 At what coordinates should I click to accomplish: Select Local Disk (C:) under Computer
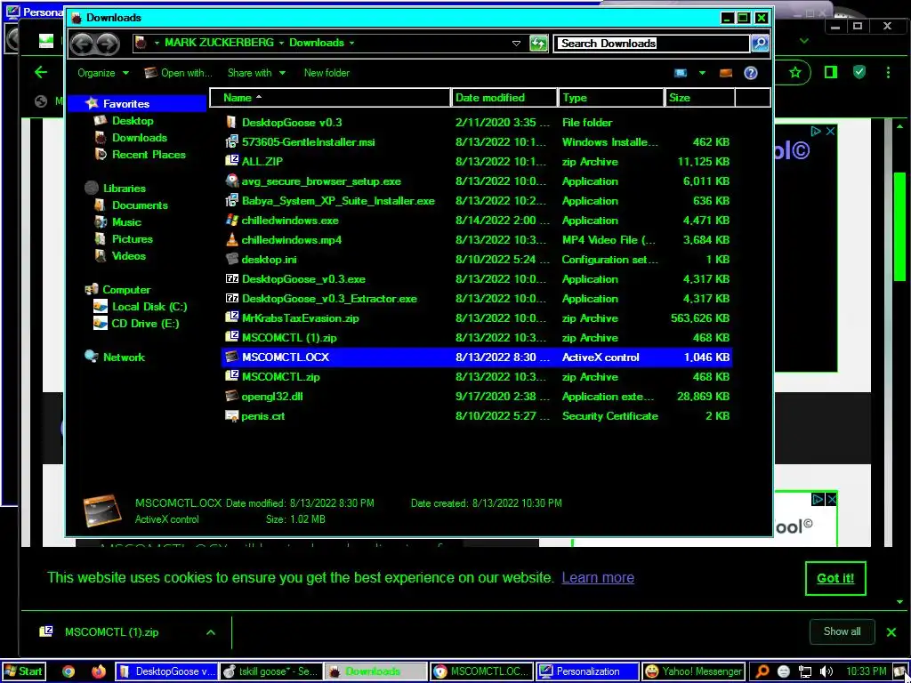149,307
